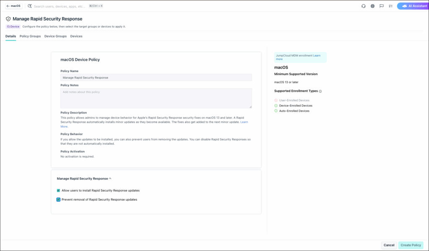Click into the Policy Notes textarea
The image size is (429, 251).
pyautogui.click(x=156, y=98)
